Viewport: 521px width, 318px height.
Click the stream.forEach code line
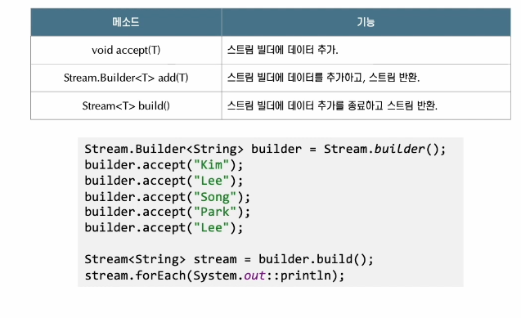tap(214, 275)
